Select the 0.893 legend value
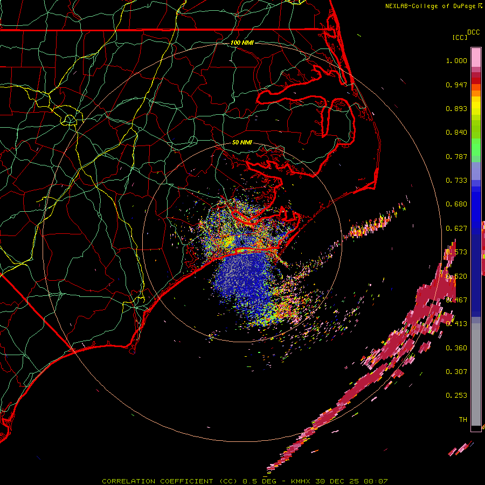This screenshot has height=485, width=485. tap(456, 108)
